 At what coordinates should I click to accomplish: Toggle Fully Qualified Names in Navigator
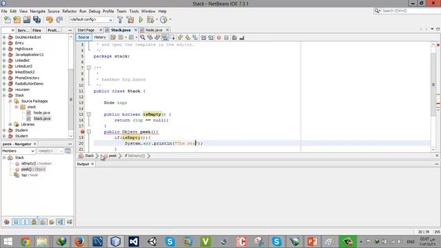(52, 222)
